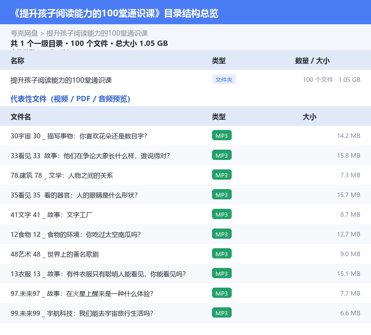
Task: Click MP3 badge in the 48艺术 row
Action: pos(222,254)
